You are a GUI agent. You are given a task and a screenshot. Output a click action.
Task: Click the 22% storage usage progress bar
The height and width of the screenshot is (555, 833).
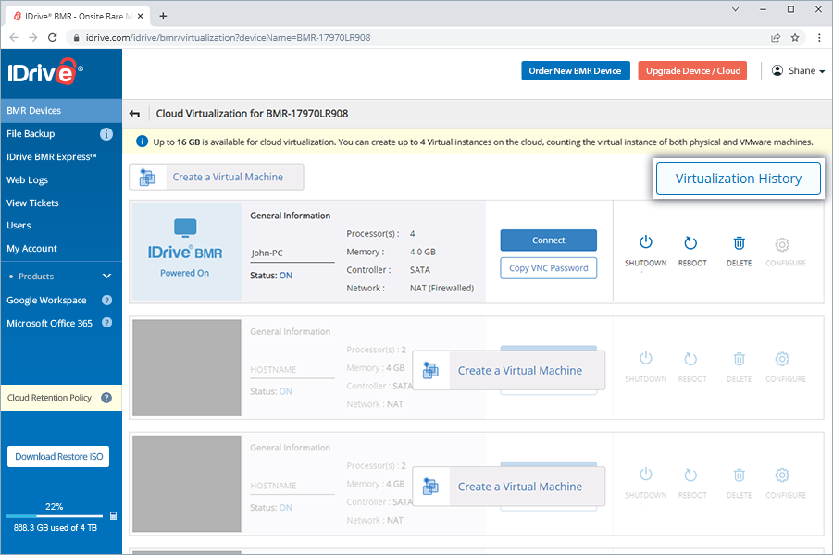click(x=54, y=516)
